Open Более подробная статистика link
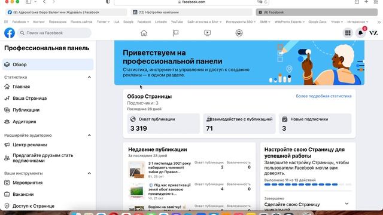 pyautogui.click(x=324, y=96)
